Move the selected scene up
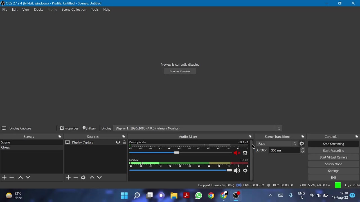This screenshot has width=360, height=202. point(21,177)
